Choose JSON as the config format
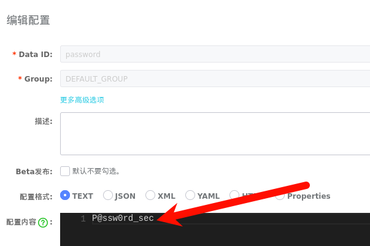Viewport: 370px width, 246px height. coord(108,196)
